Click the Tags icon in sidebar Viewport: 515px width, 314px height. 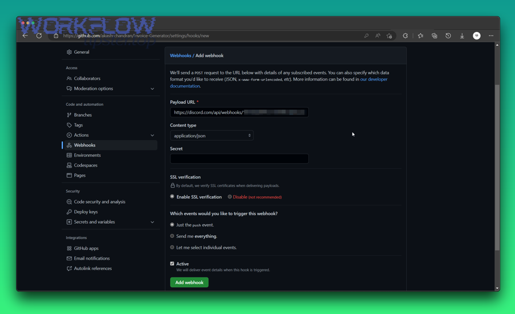tap(69, 125)
